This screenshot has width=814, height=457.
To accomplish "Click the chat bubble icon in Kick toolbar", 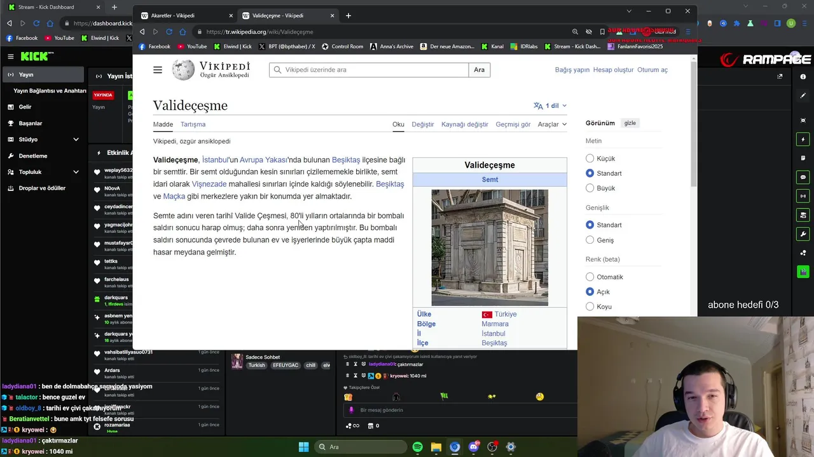I will pos(803,177).
